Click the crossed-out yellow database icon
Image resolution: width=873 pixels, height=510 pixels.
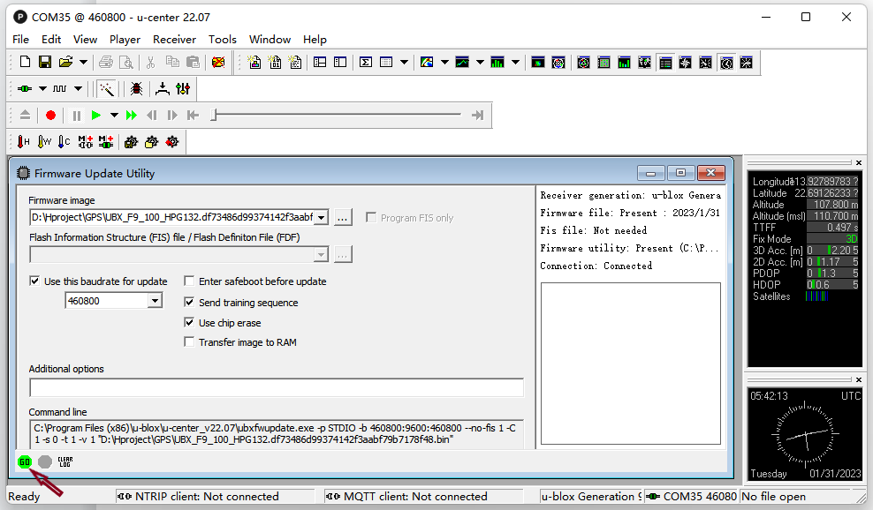tap(218, 63)
